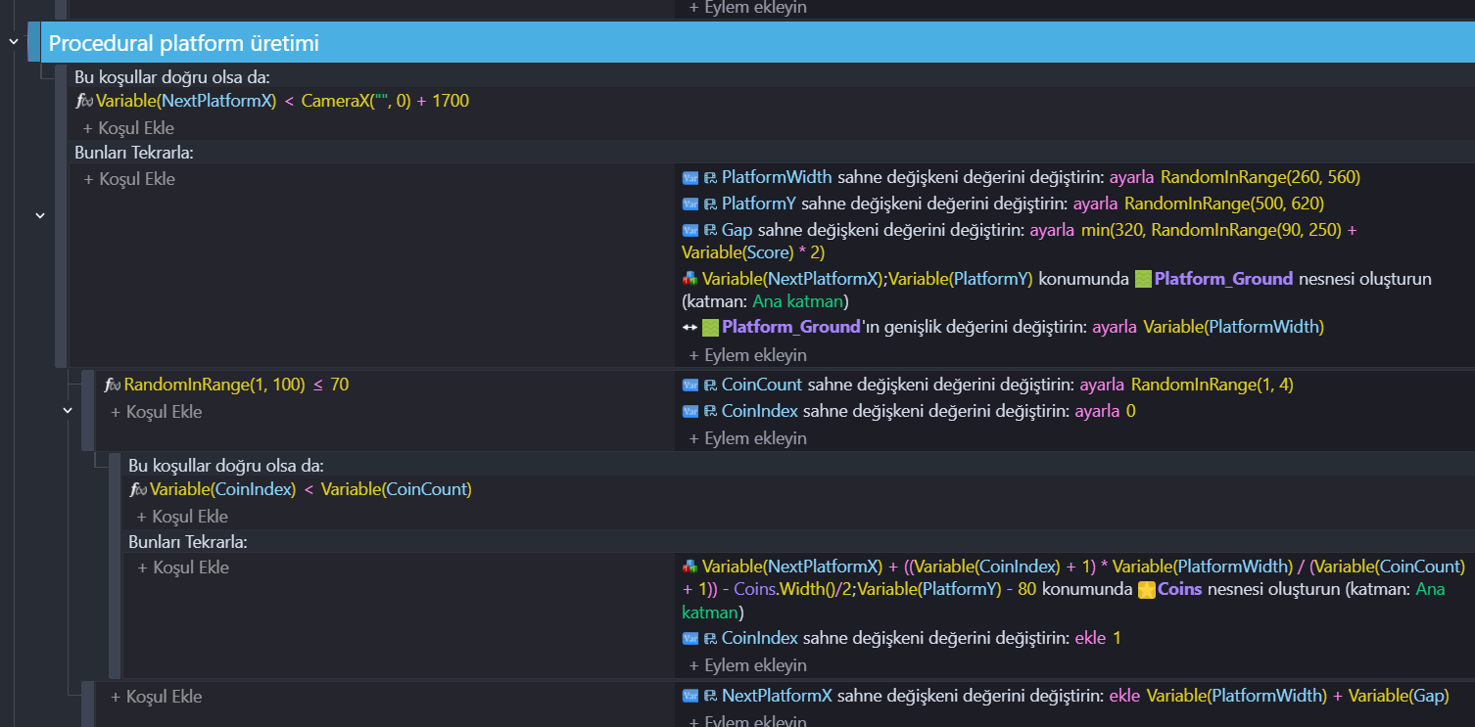The width and height of the screenshot is (1475, 727).
Task: Click expression icon before RandomInRange condition
Action: click(x=113, y=386)
